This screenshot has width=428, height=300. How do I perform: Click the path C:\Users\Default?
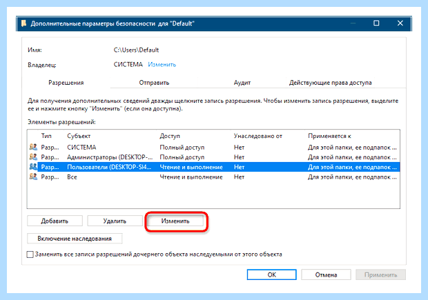pos(136,50)
